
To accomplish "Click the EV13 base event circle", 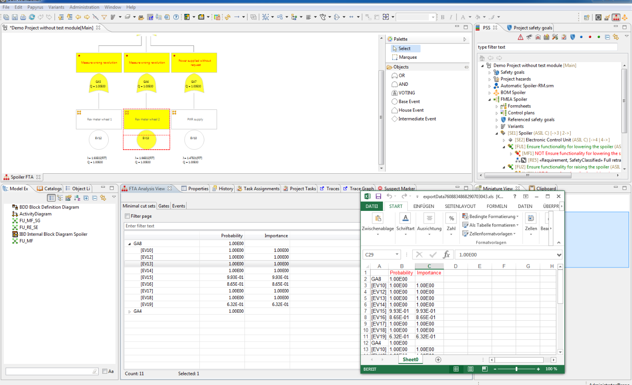I will pos(146,139).
